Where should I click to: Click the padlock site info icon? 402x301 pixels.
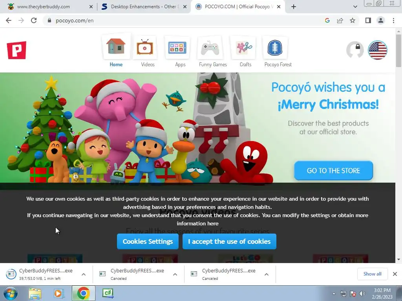[49, 20]
